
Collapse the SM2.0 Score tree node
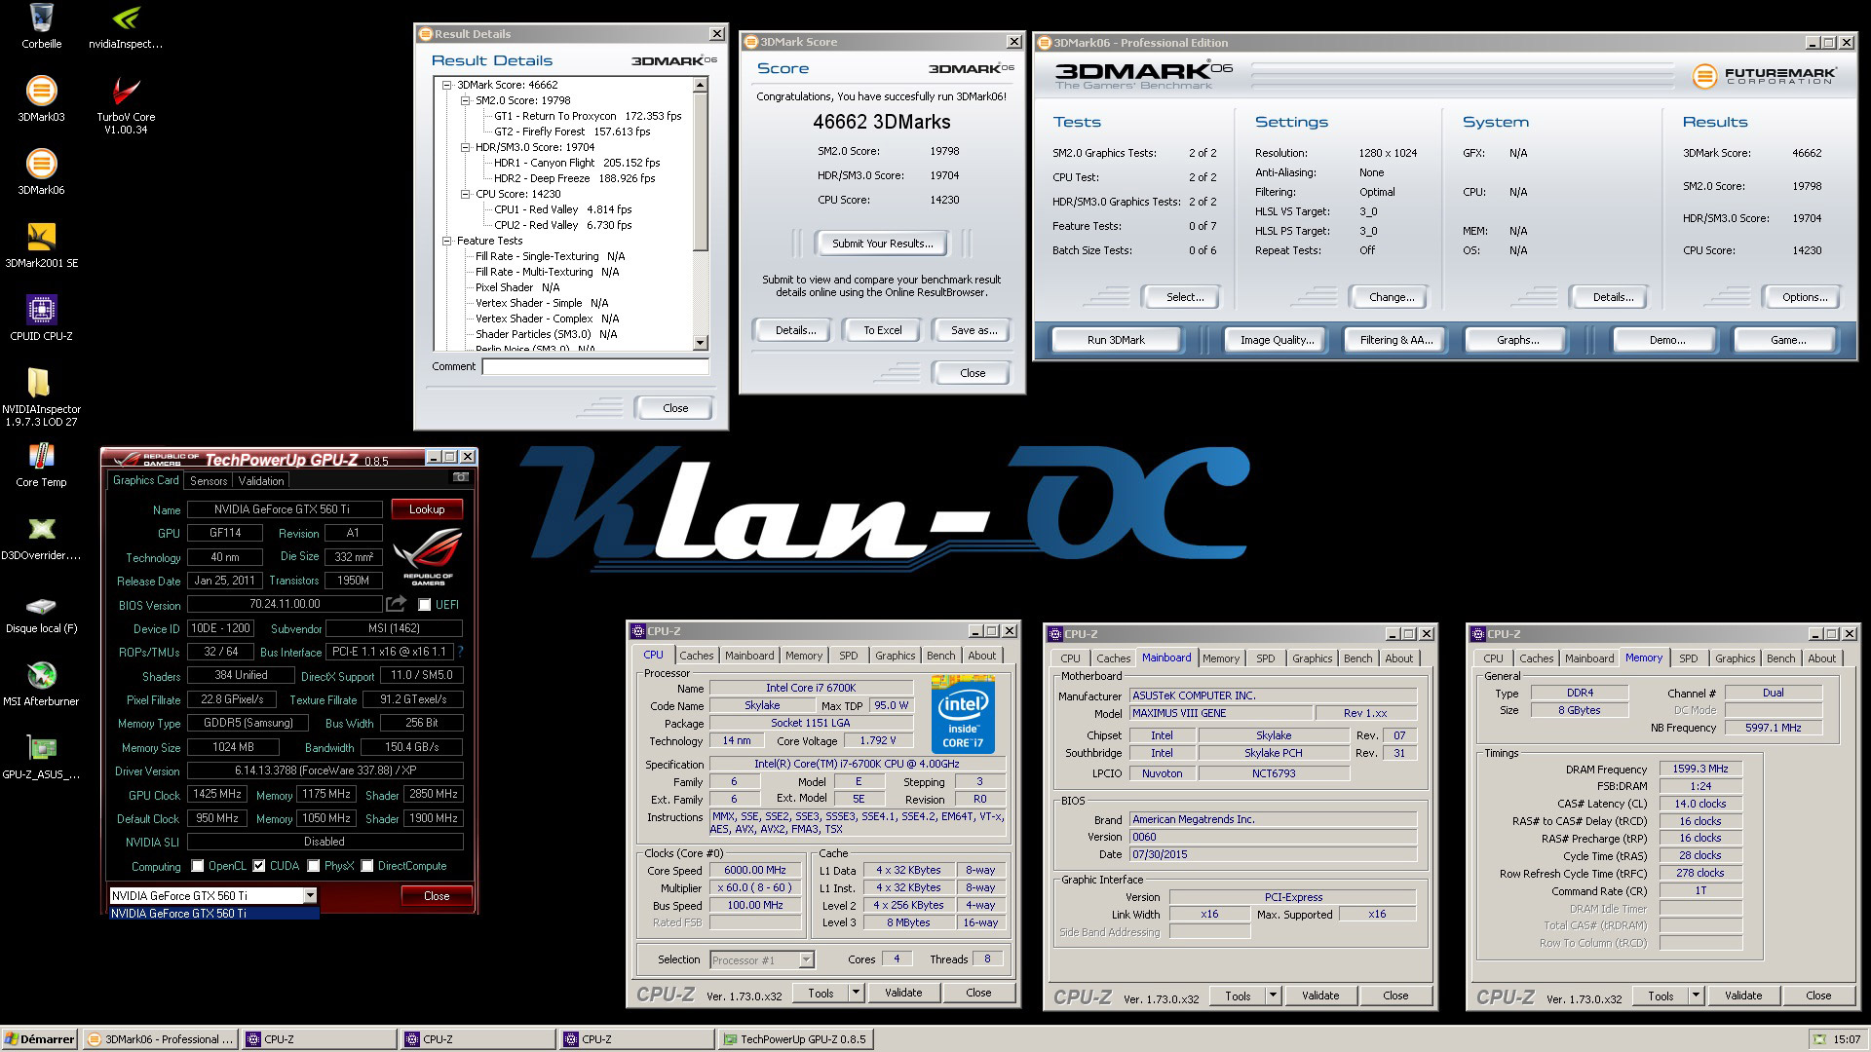pyautogui.click(x=466, y=100)
